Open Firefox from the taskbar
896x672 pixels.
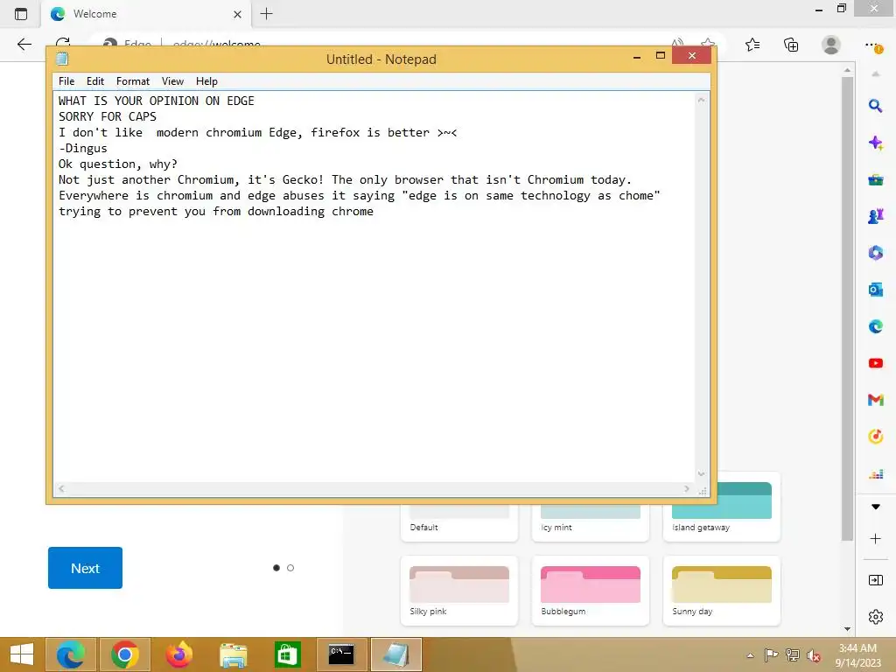pyautogui.click(x=178, y=654)
